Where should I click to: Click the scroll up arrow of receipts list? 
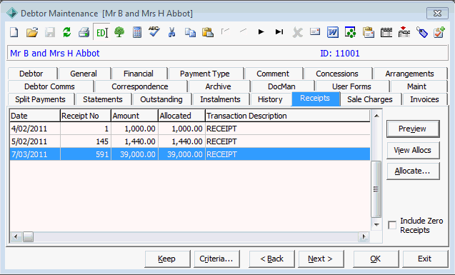[x=376, y=116]
